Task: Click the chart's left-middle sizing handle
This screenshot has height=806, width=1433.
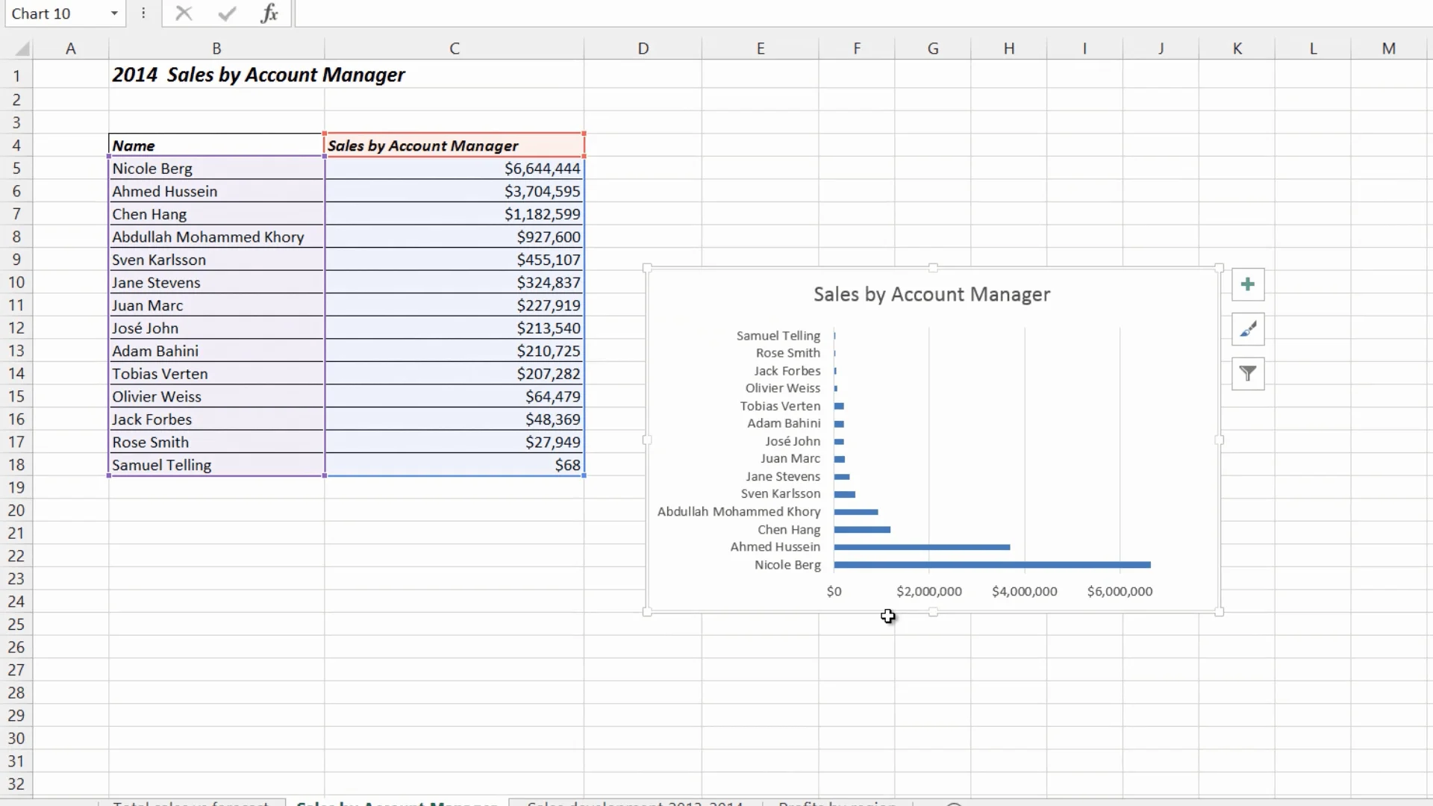Action: click(647, 440)
